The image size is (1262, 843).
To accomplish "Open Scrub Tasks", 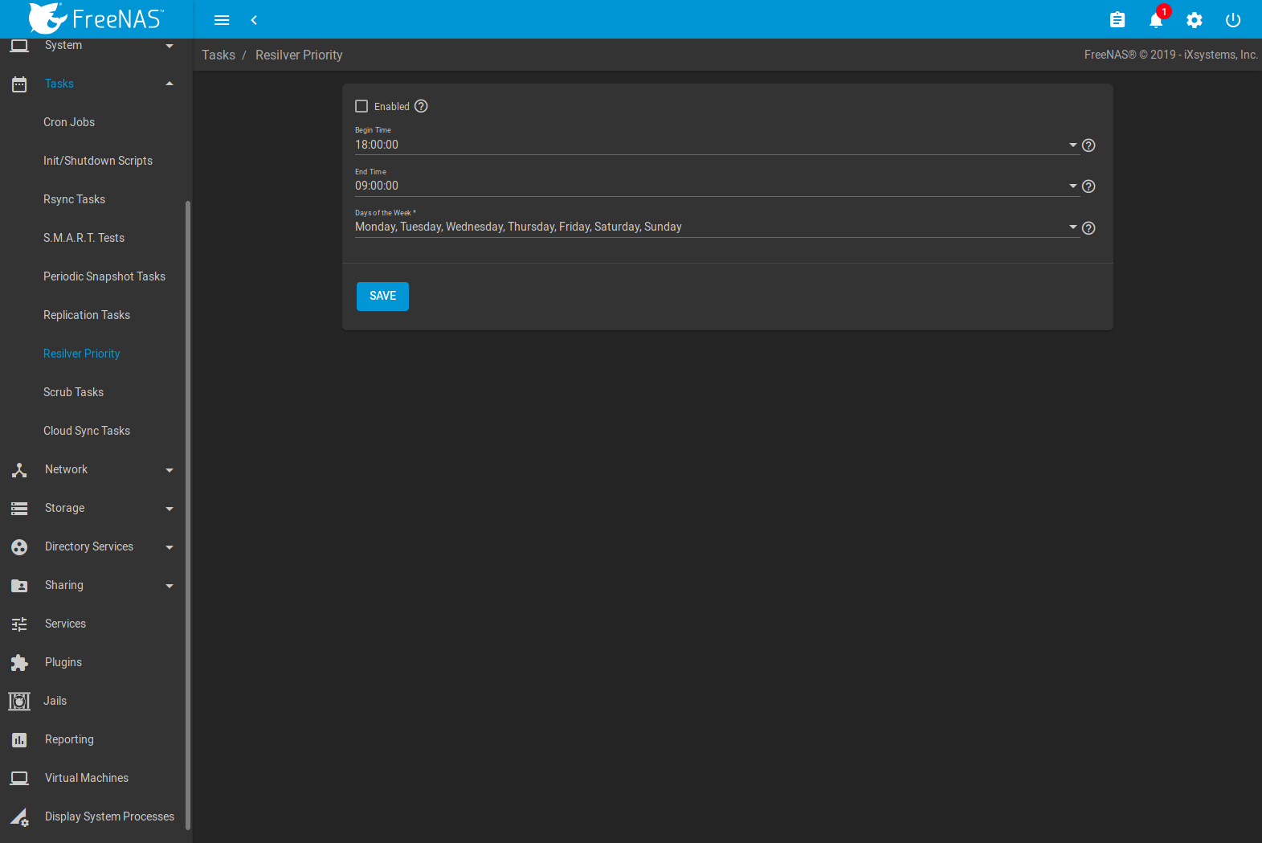I will point(73,392).
